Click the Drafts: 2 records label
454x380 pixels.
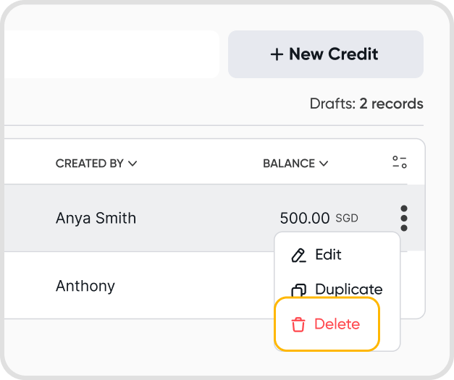click(x=366, y=104)
